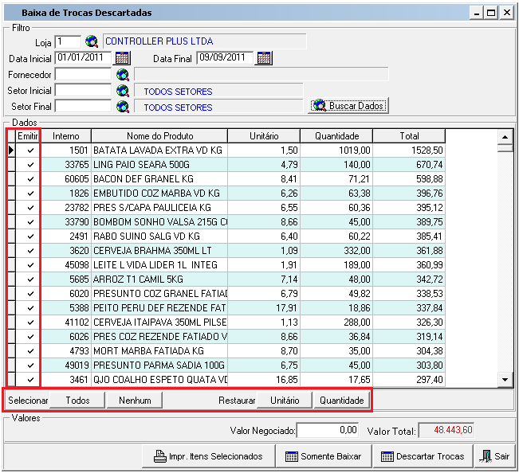Screen dimensions: 519x473
Task: Click the Nome do Produto column header
Action: point(159,136)
